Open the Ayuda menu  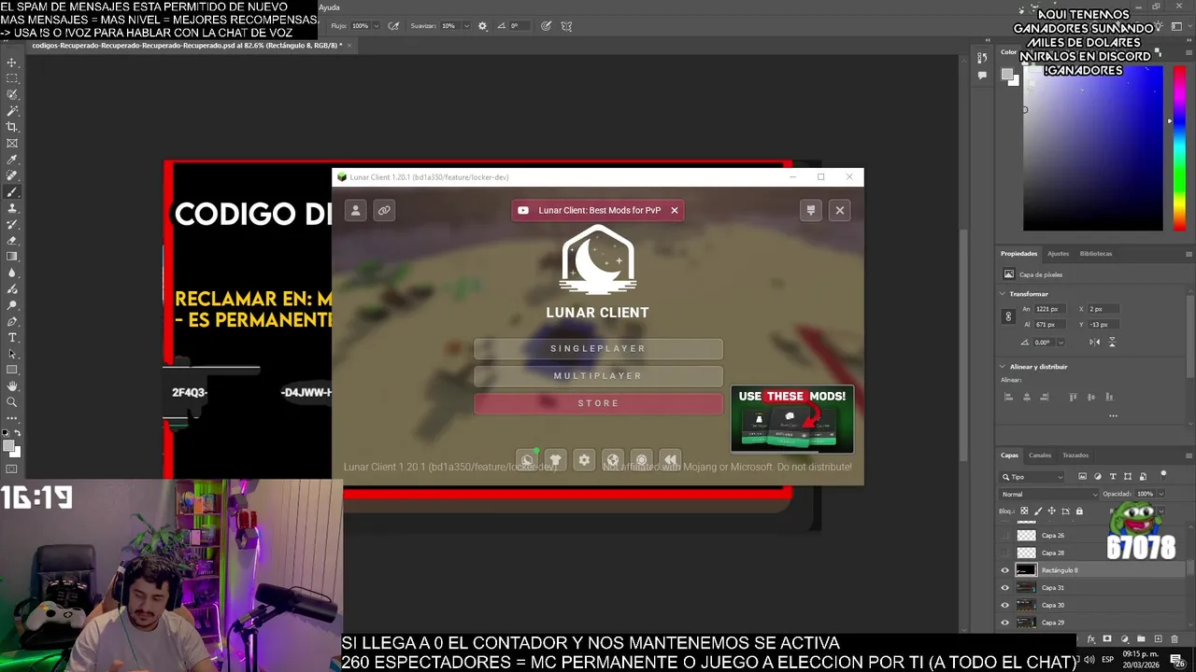[x=329, y=7]
